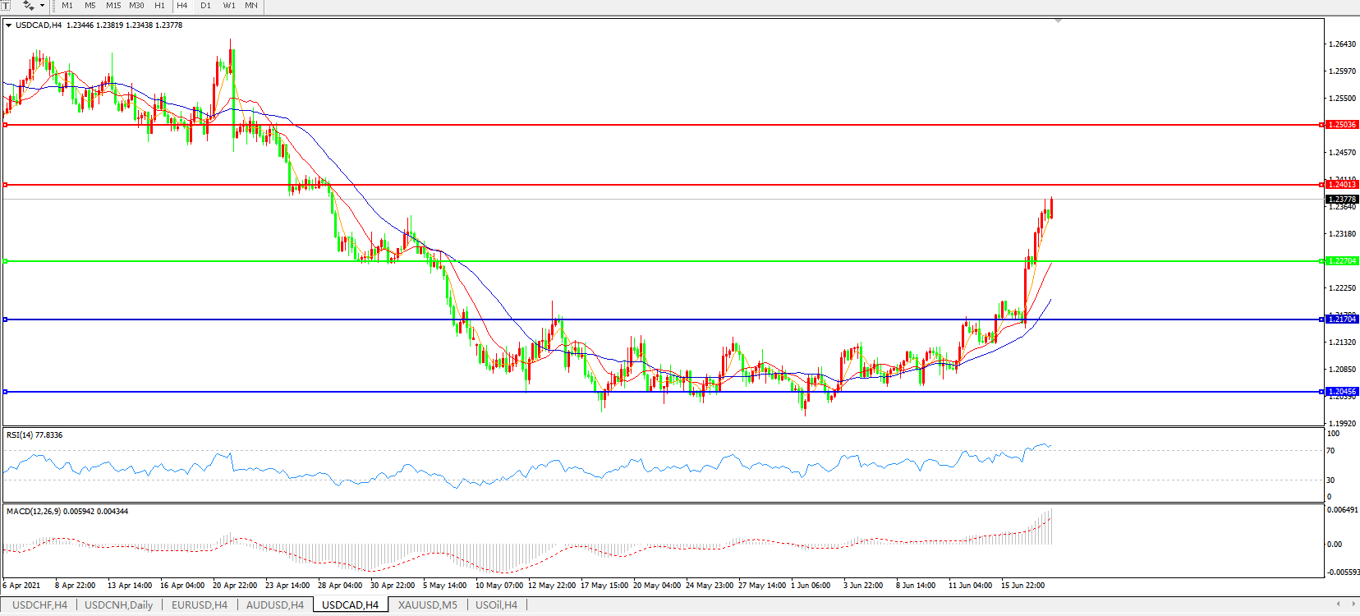This screenshot has height=616, width=1360.
Task: Open the EURUSD,H4 chart tab
Action: tap(200, 605)
